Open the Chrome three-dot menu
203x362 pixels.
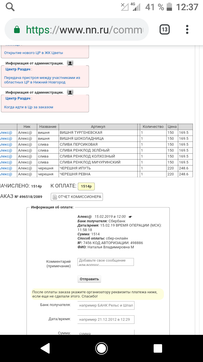[x=187, y=29]
